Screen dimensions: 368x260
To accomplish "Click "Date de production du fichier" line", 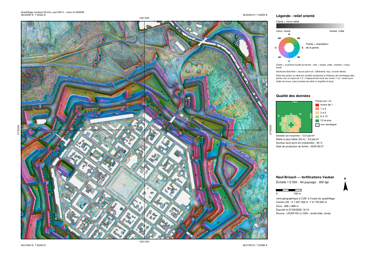I will (x=300, y=146).
